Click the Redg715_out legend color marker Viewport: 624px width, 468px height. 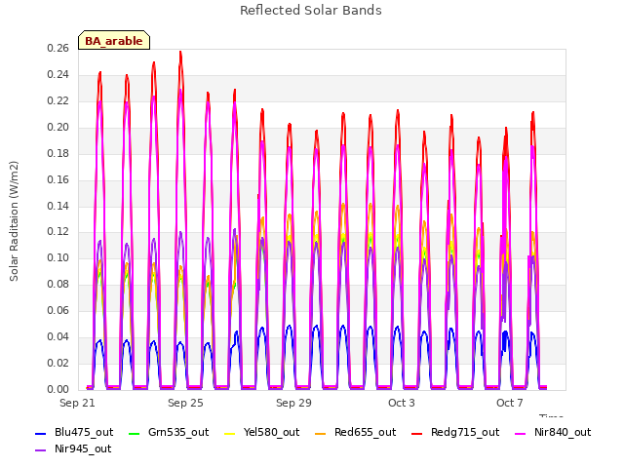coord(416,433)
